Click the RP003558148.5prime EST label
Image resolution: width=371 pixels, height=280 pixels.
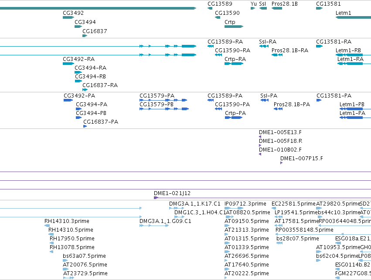pos(304,230)
